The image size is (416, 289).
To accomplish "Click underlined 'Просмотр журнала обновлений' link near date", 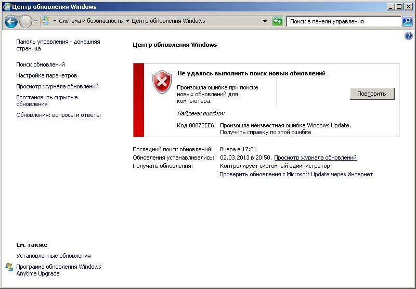I will click(315, 157).
